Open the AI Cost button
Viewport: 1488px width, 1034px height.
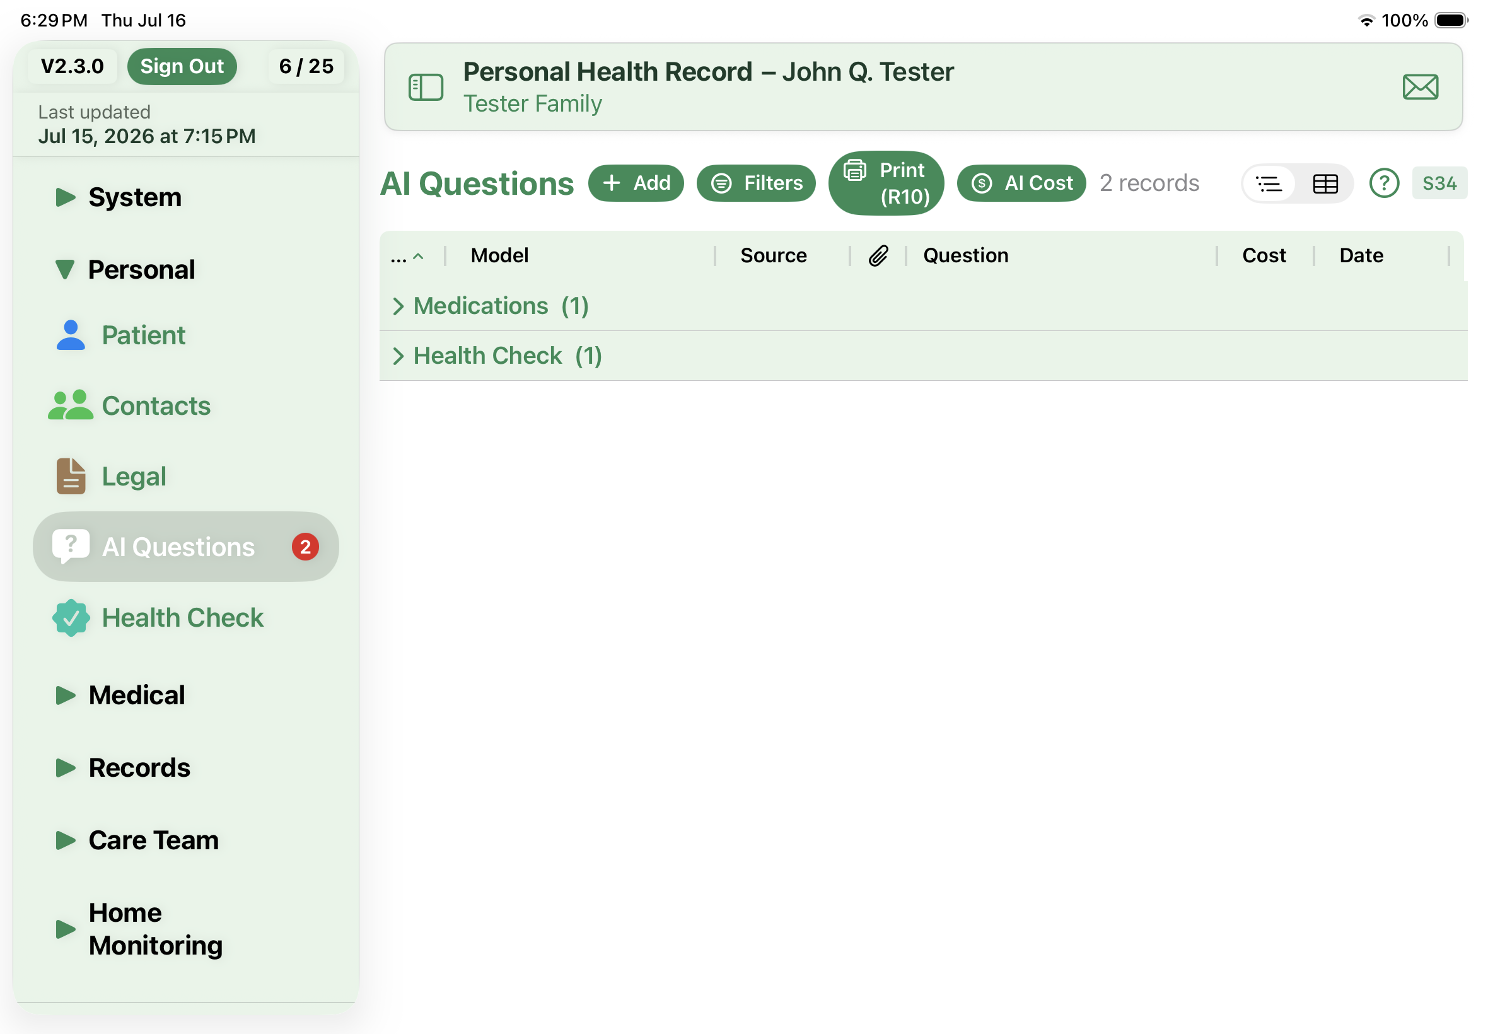coord(1021,183)
